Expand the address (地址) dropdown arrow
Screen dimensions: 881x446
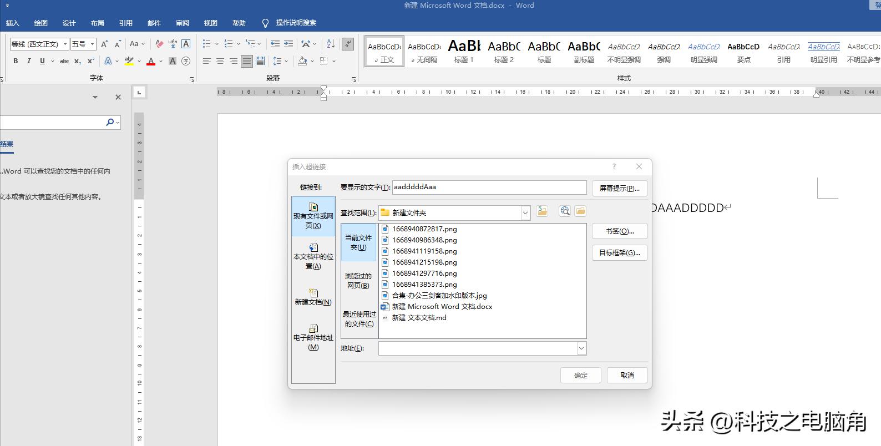[x=581, y=348]
